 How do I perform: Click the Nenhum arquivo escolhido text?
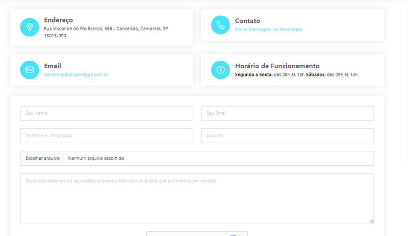click(x=96, y=159)
